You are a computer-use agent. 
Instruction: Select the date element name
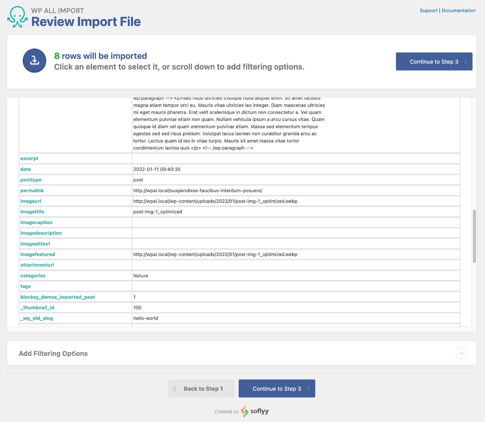(26, 169)
